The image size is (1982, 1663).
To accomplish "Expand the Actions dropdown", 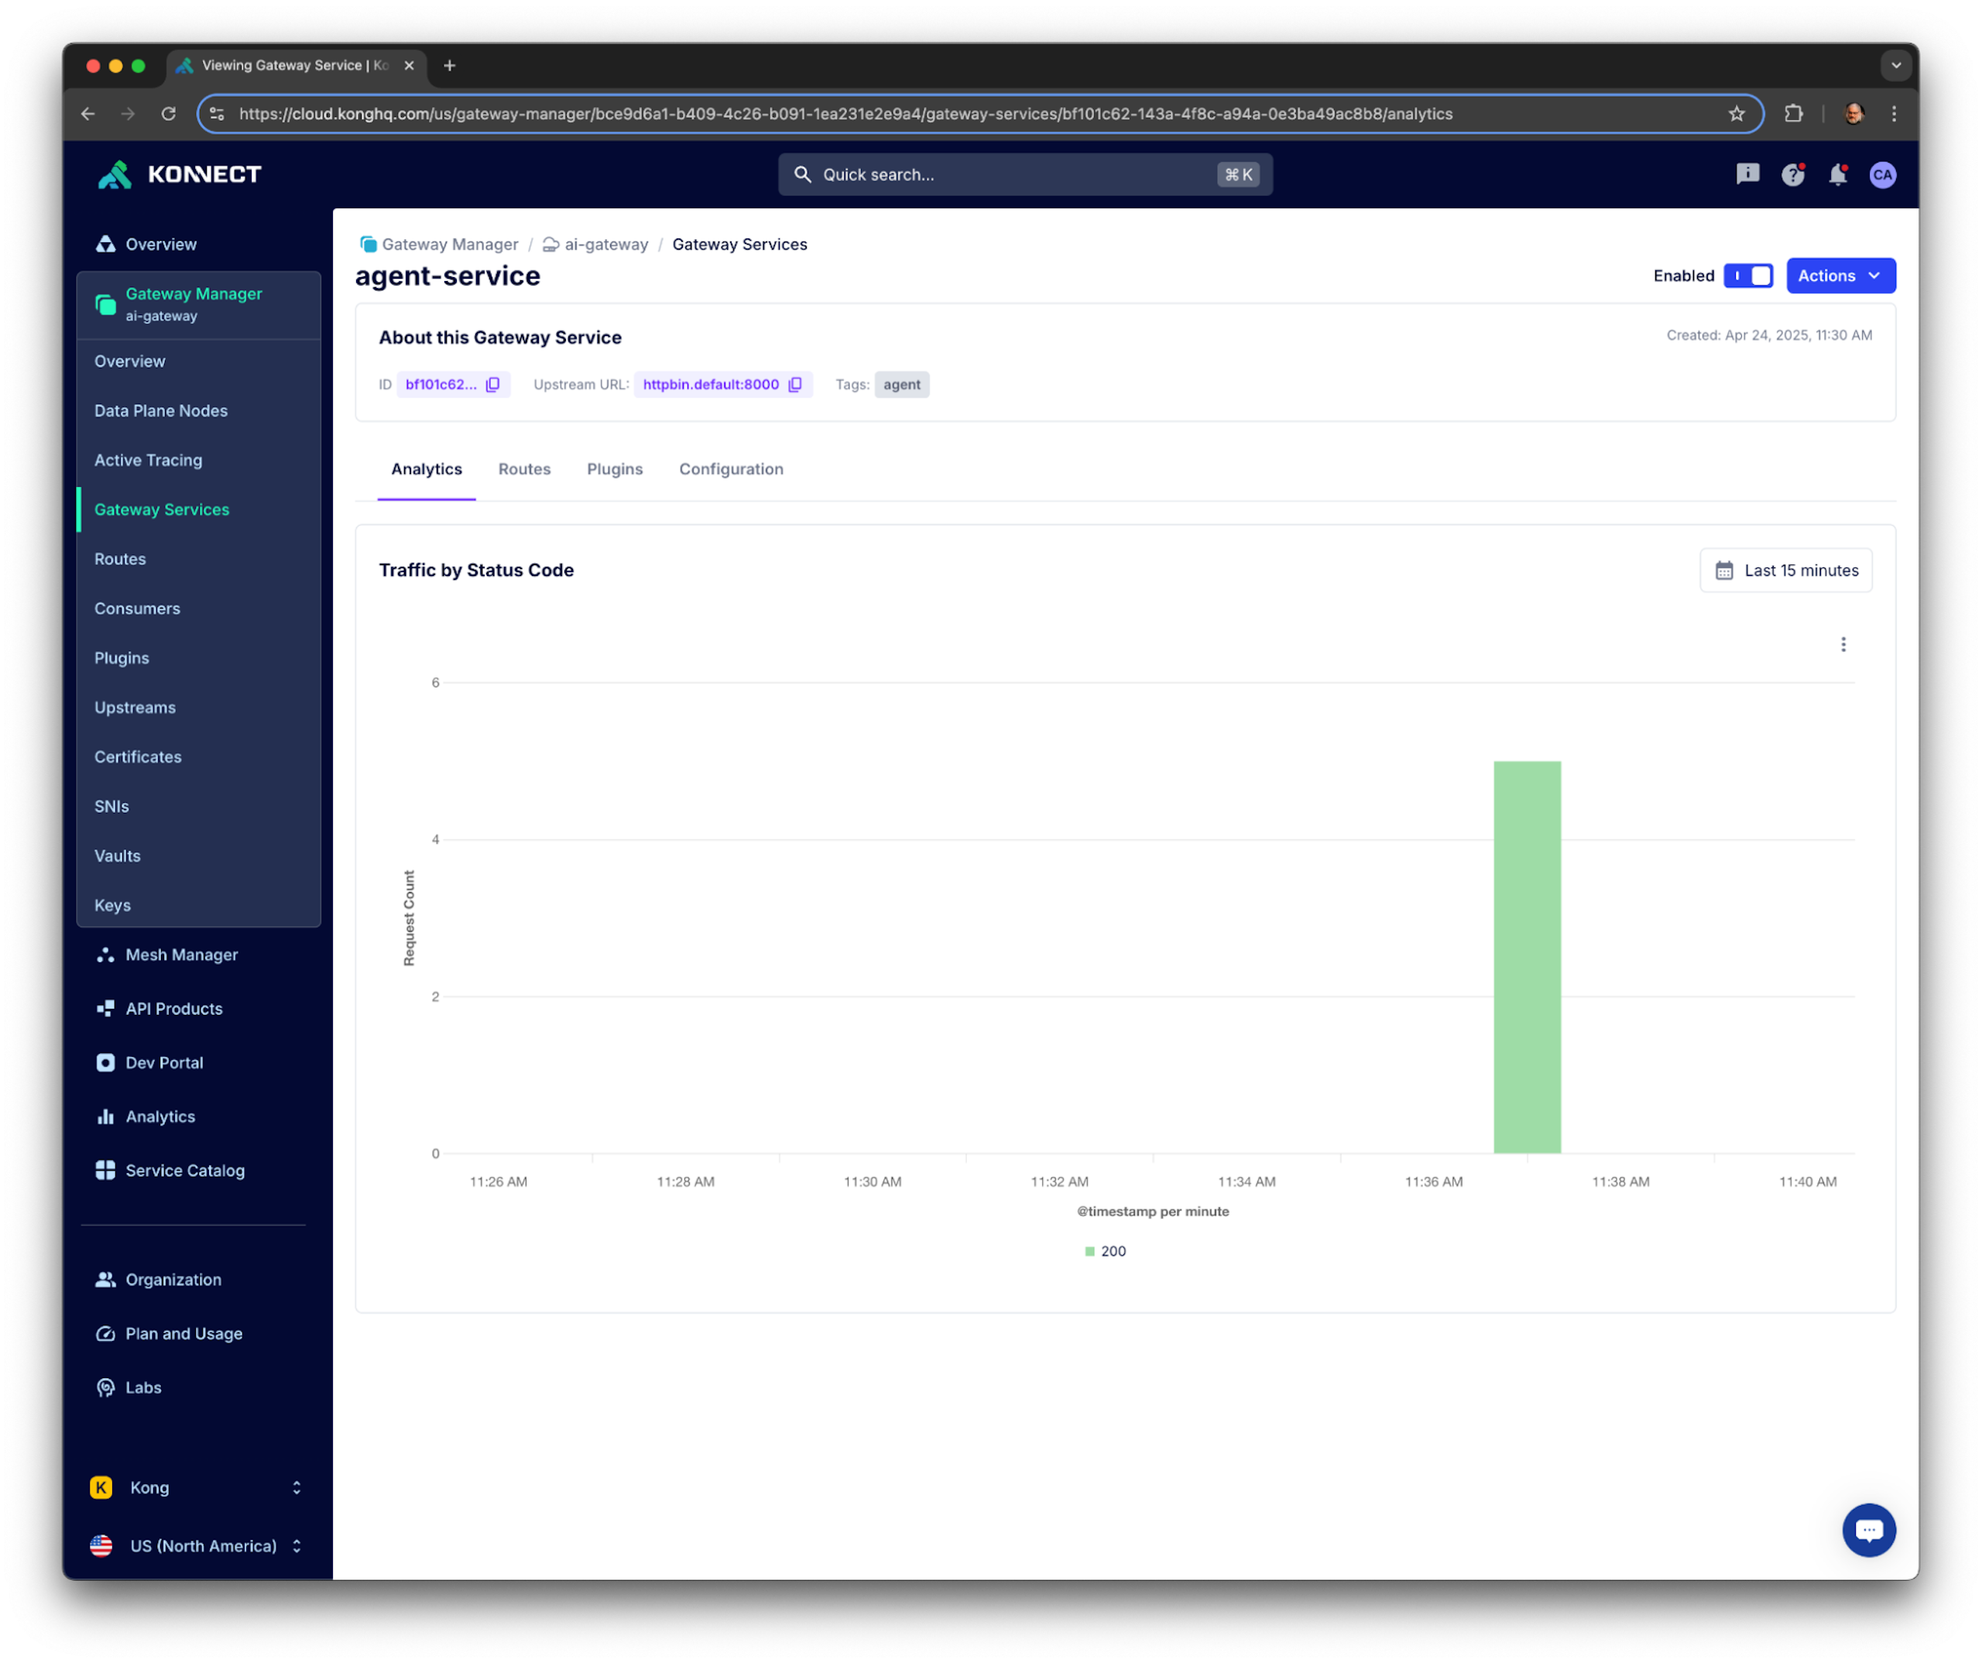I will tap(1840, 276).
